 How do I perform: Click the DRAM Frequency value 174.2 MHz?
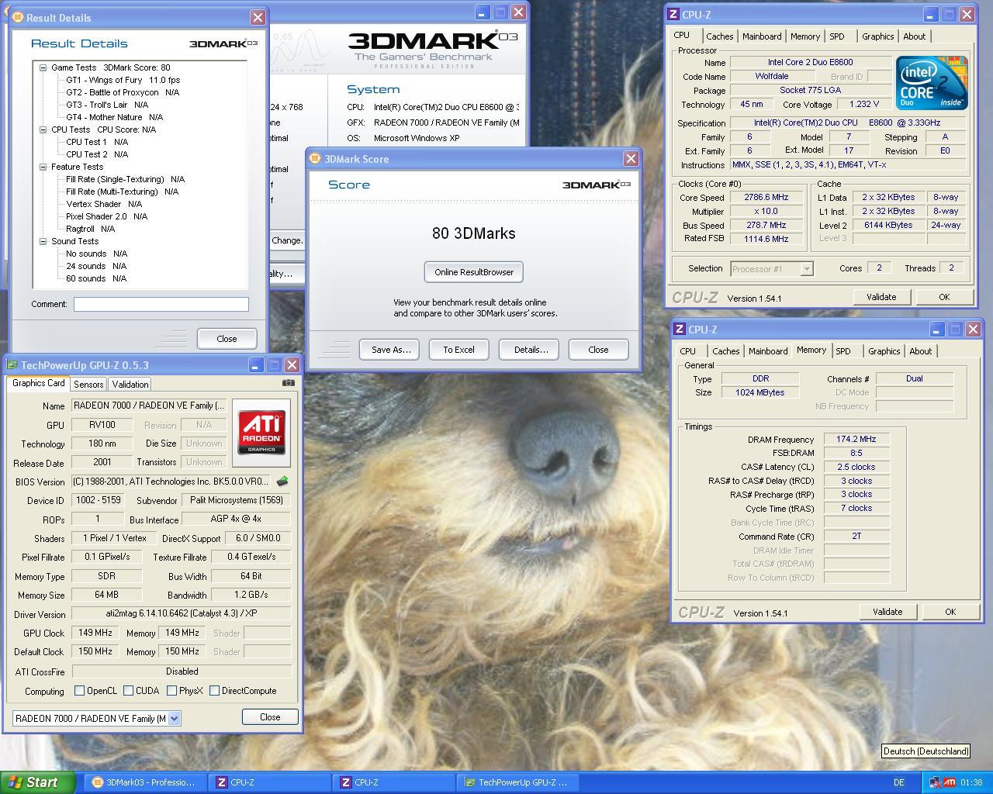click(x=856, y=439)
